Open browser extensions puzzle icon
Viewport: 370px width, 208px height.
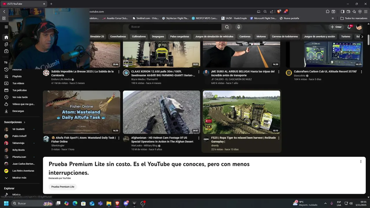click(x=328, y=12)
